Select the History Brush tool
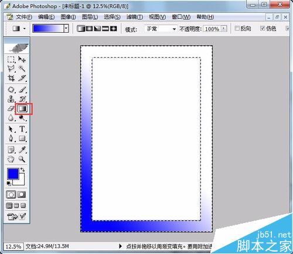This screenshot has height=254, width=293. point(22,99)
